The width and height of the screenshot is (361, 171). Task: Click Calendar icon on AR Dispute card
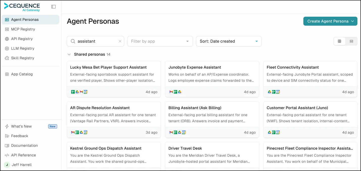[86, 132]
